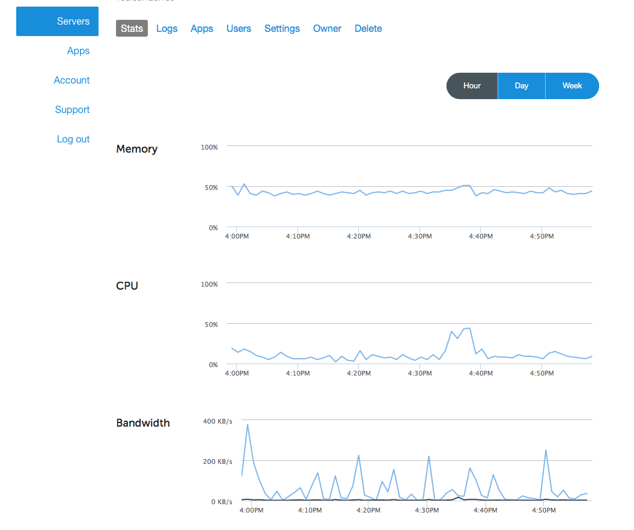Open the Apps tab in top navigation

(x=202, y=28)
